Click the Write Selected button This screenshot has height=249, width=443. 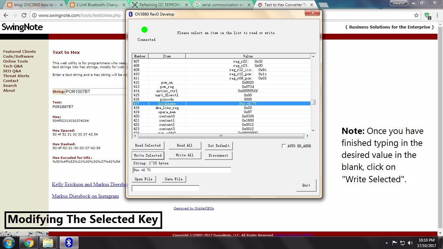pos(148,155)
